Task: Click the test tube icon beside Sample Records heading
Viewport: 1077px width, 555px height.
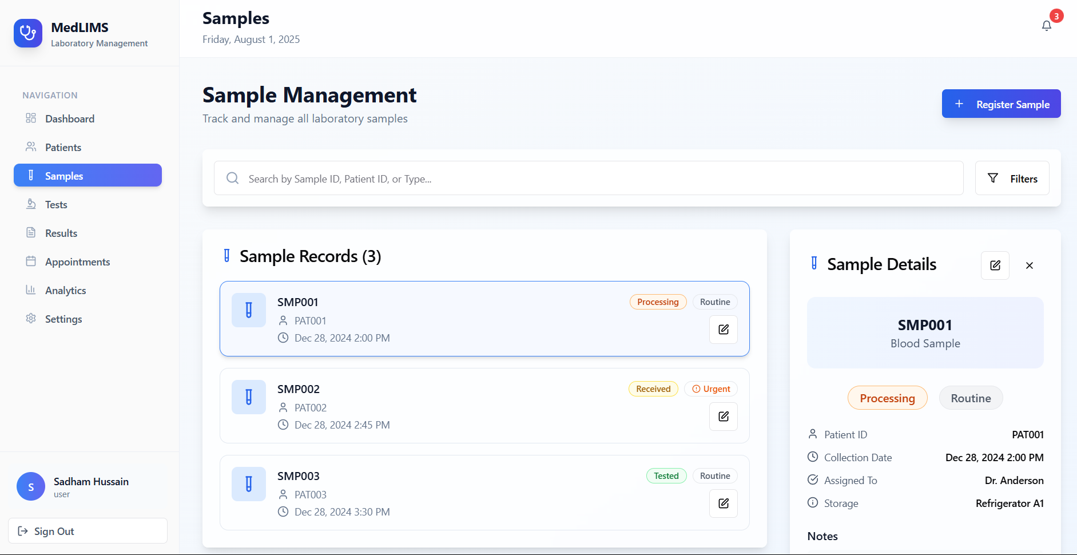Action: pos(227,256)
